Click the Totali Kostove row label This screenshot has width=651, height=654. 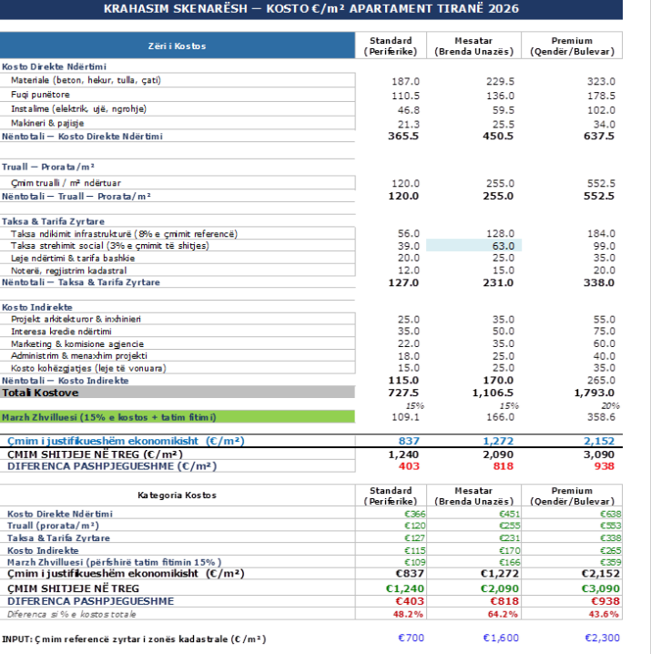click(x=178, y=393)
